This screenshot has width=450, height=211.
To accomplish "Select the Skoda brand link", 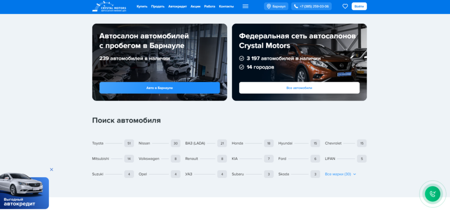I will point(284,174).
